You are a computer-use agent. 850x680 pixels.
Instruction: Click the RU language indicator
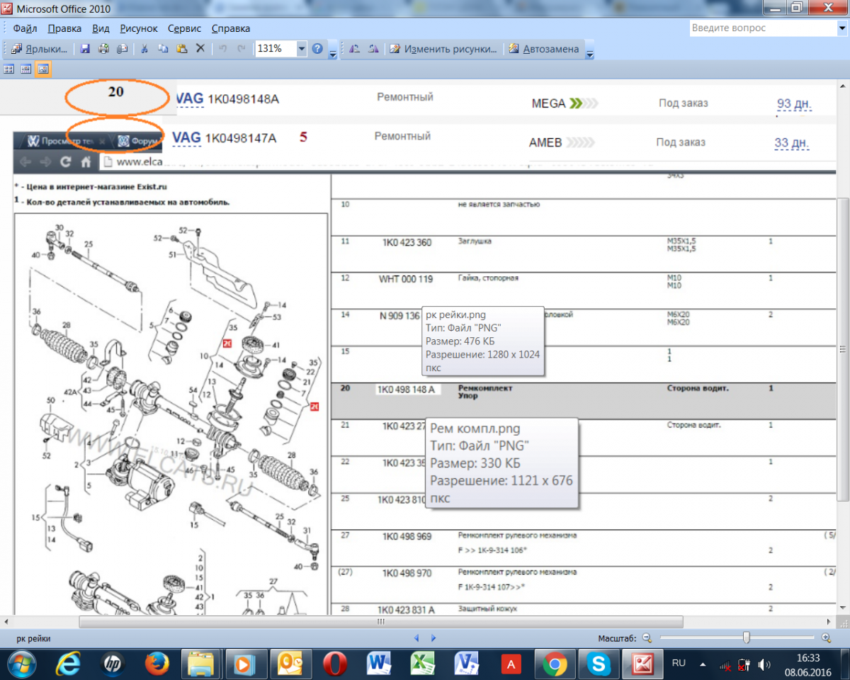click(x=679, y=663)
